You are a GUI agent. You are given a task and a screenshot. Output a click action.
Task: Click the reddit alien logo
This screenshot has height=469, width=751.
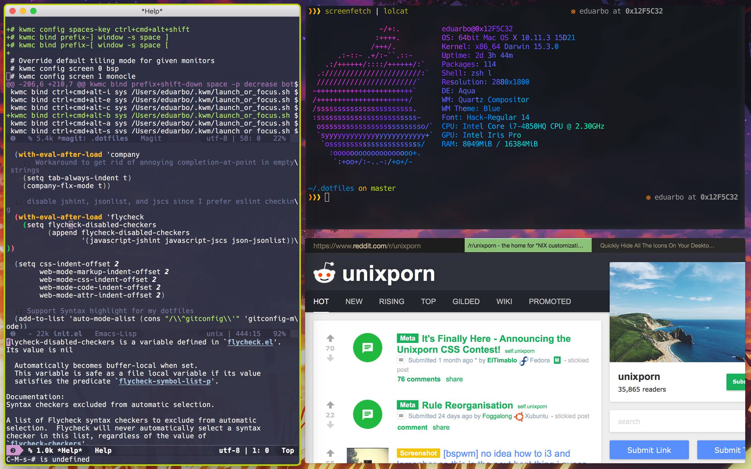[x=325, y=273]
